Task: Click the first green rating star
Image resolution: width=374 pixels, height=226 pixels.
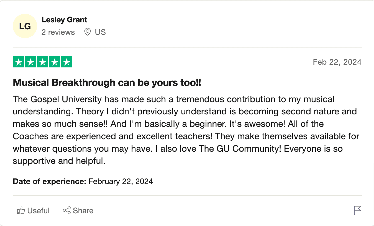Action: (19, 62)
